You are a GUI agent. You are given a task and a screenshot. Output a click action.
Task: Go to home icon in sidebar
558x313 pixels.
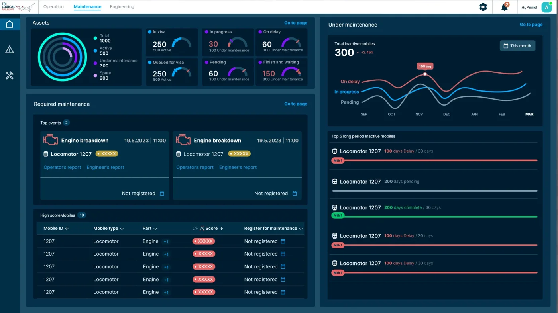tap(10, 24)
